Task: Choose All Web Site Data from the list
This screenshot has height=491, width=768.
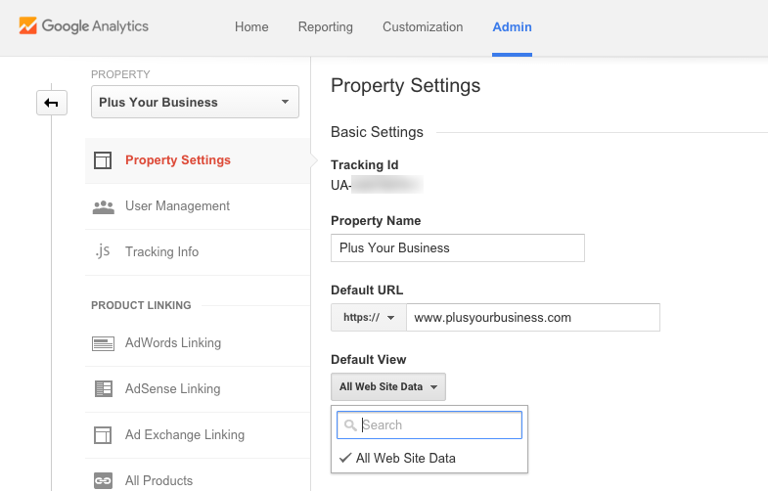Action: click(x=429, y=458)
